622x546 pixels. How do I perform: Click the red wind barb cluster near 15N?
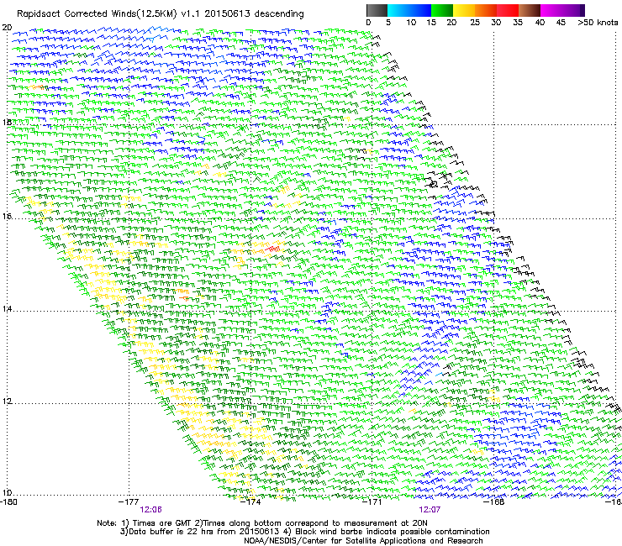[273, 249]
